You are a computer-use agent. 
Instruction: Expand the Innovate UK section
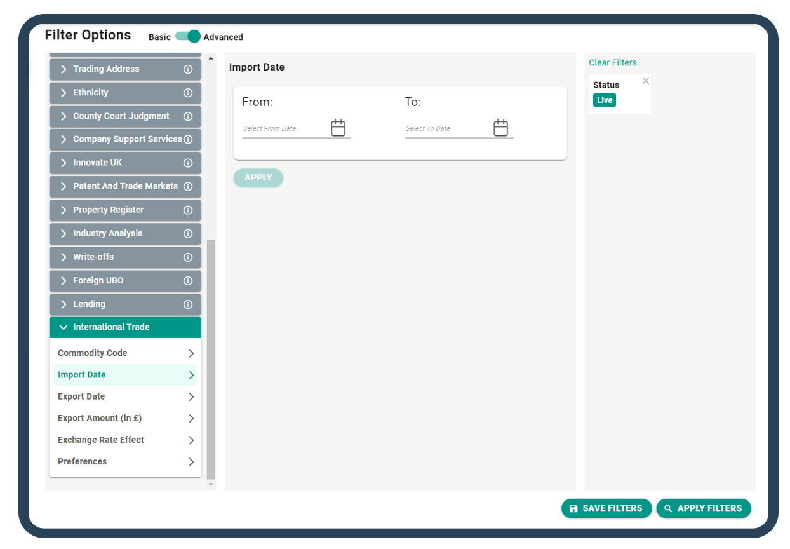point(125,163)
